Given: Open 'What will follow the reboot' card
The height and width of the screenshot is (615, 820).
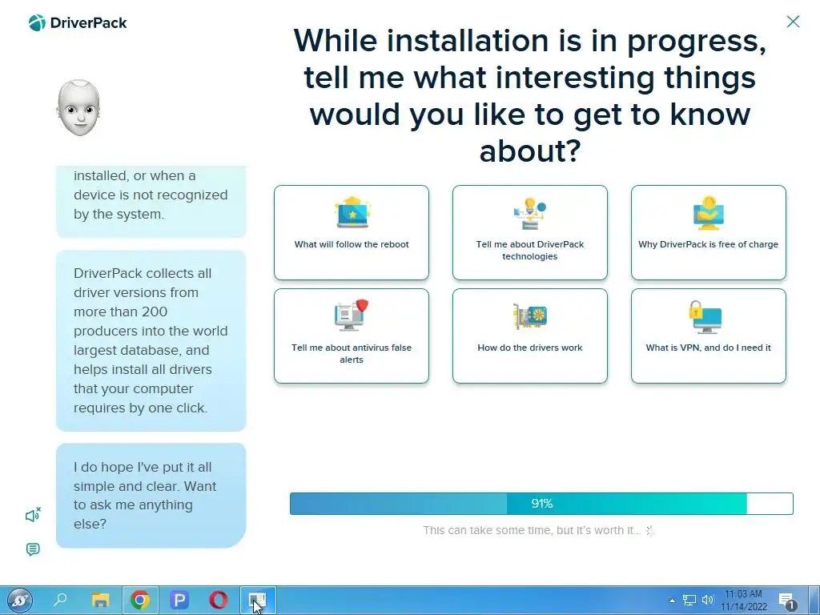Looking at the screenshot, I should click(x=352, y=232).
